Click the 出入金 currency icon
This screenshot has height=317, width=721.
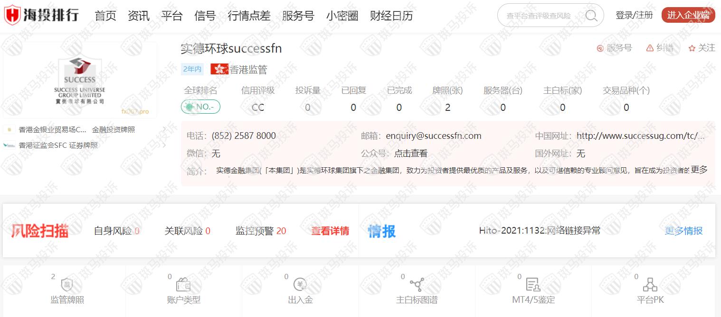point(300,285)
